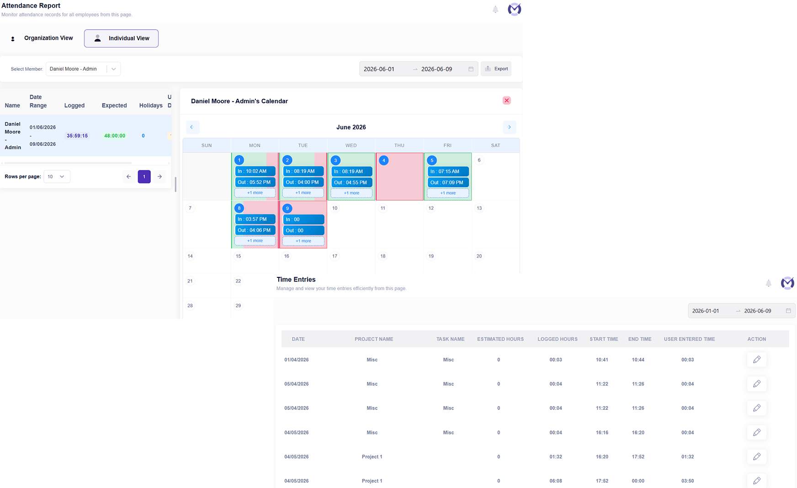Open the profile logo in Time Entries header
Screen dimensions: 797x488
787,283
